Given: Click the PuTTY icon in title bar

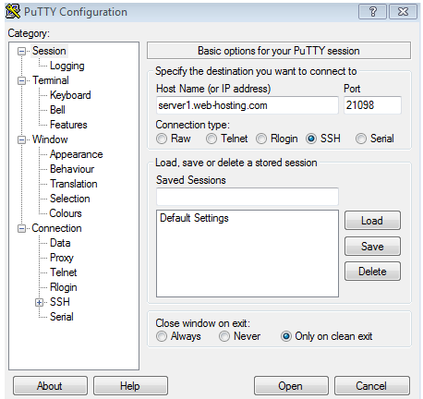Looking at the screenshot, I should pos(13,12).
